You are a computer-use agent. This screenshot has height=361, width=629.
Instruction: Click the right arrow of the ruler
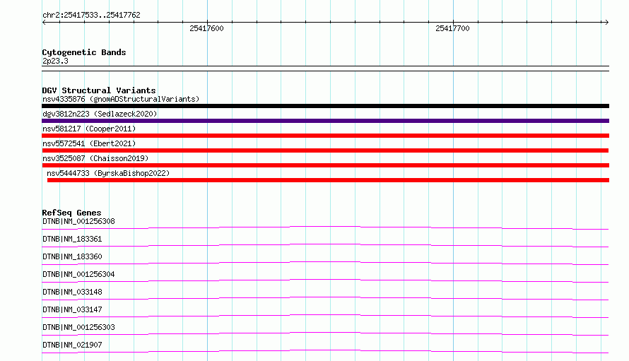pos(606,23)
